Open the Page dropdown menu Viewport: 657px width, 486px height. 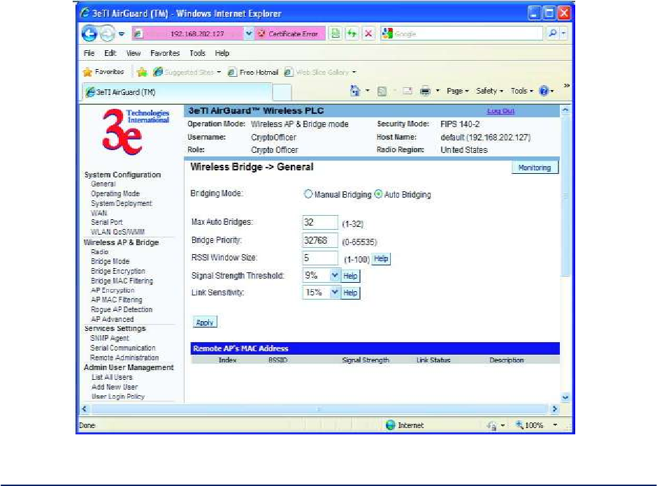(x=458, y=91)
